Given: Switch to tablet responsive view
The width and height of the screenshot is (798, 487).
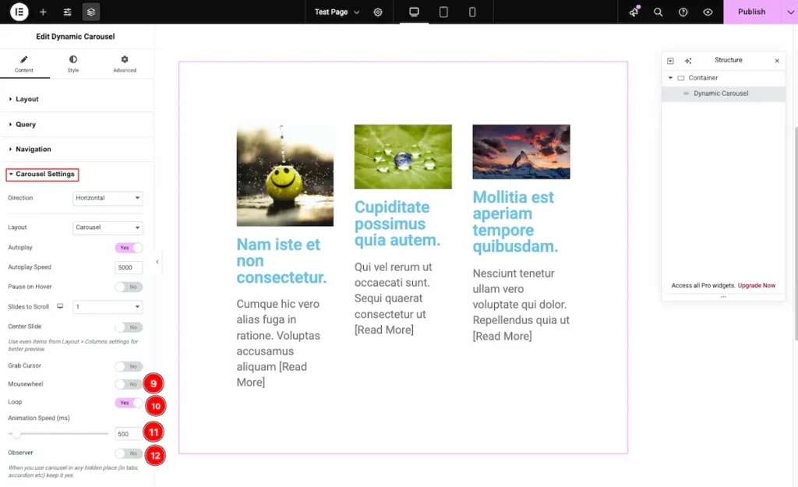Looking at the screenshot, I should (443, 12).
